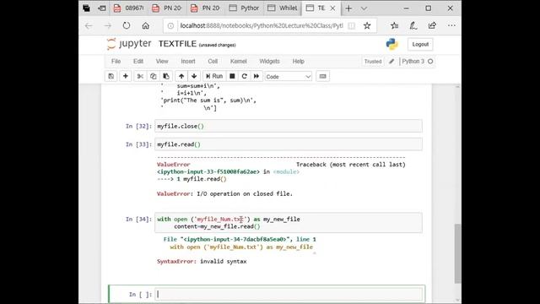The height and width of the screenshot is (304, 540).
Task: Click the empty In [ ] code cell
Action: [289, 295]
